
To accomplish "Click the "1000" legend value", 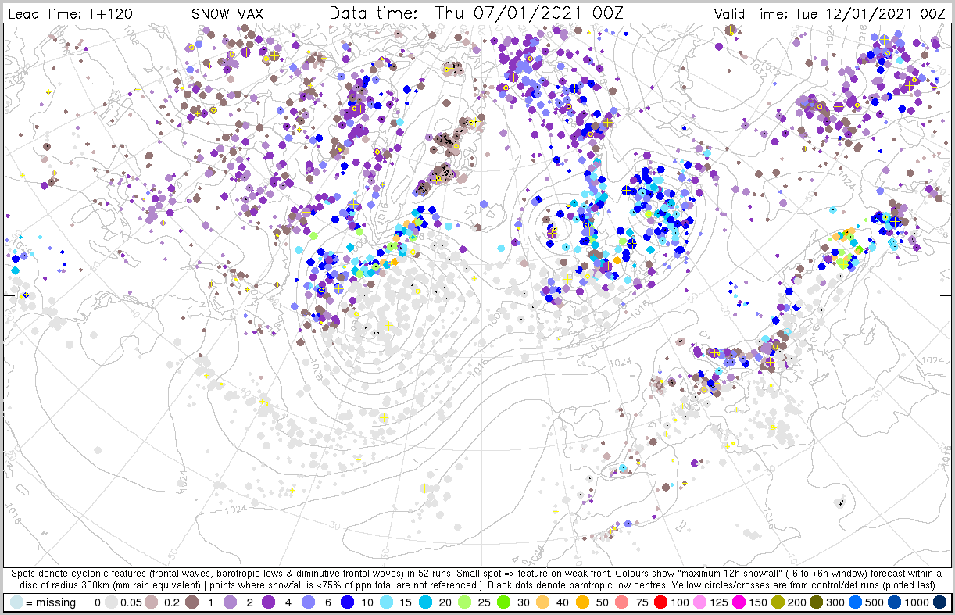I will tap(917, 602).
